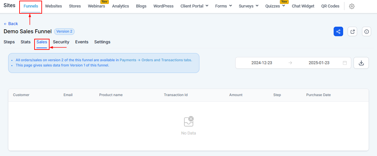Click the No Data empty inbox icon
The height and width of the screenshot is (156, 377).
click(189, 121)
